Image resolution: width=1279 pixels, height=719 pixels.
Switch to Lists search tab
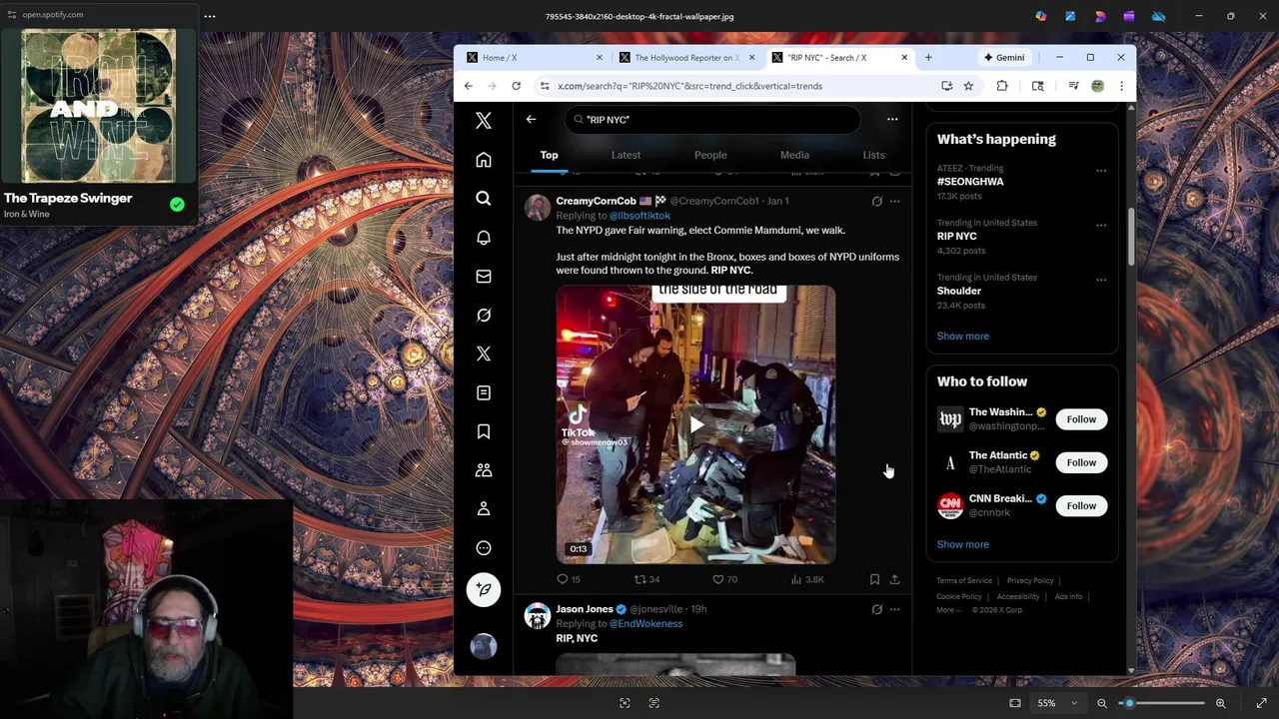click(873, 155)
